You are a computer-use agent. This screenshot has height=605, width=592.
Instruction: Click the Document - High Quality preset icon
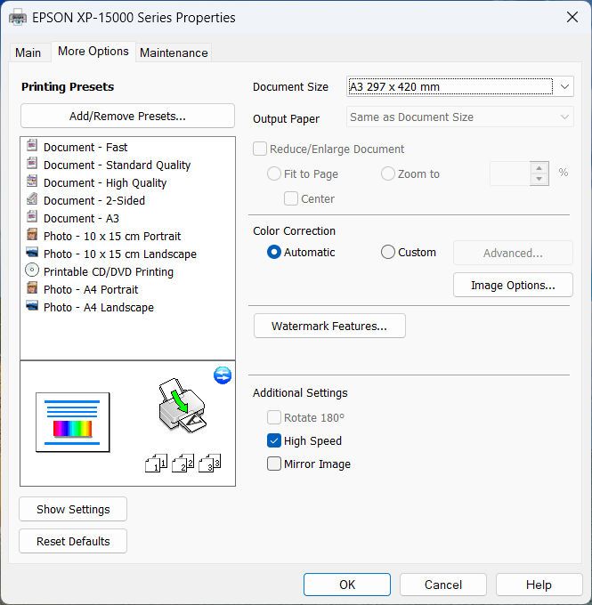click(32, 181)
